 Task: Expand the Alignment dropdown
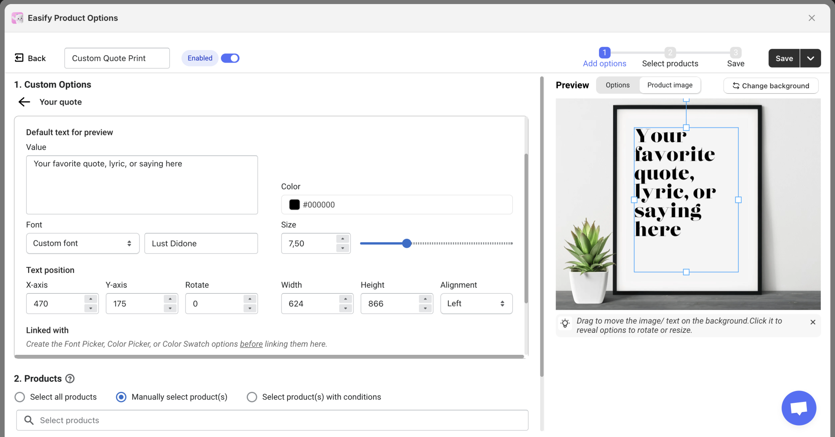pos(476,304)
